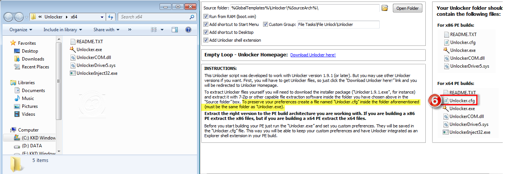Open the view options dropdown arrow
This screenshot has height=174, width=505.
(162, 30)
